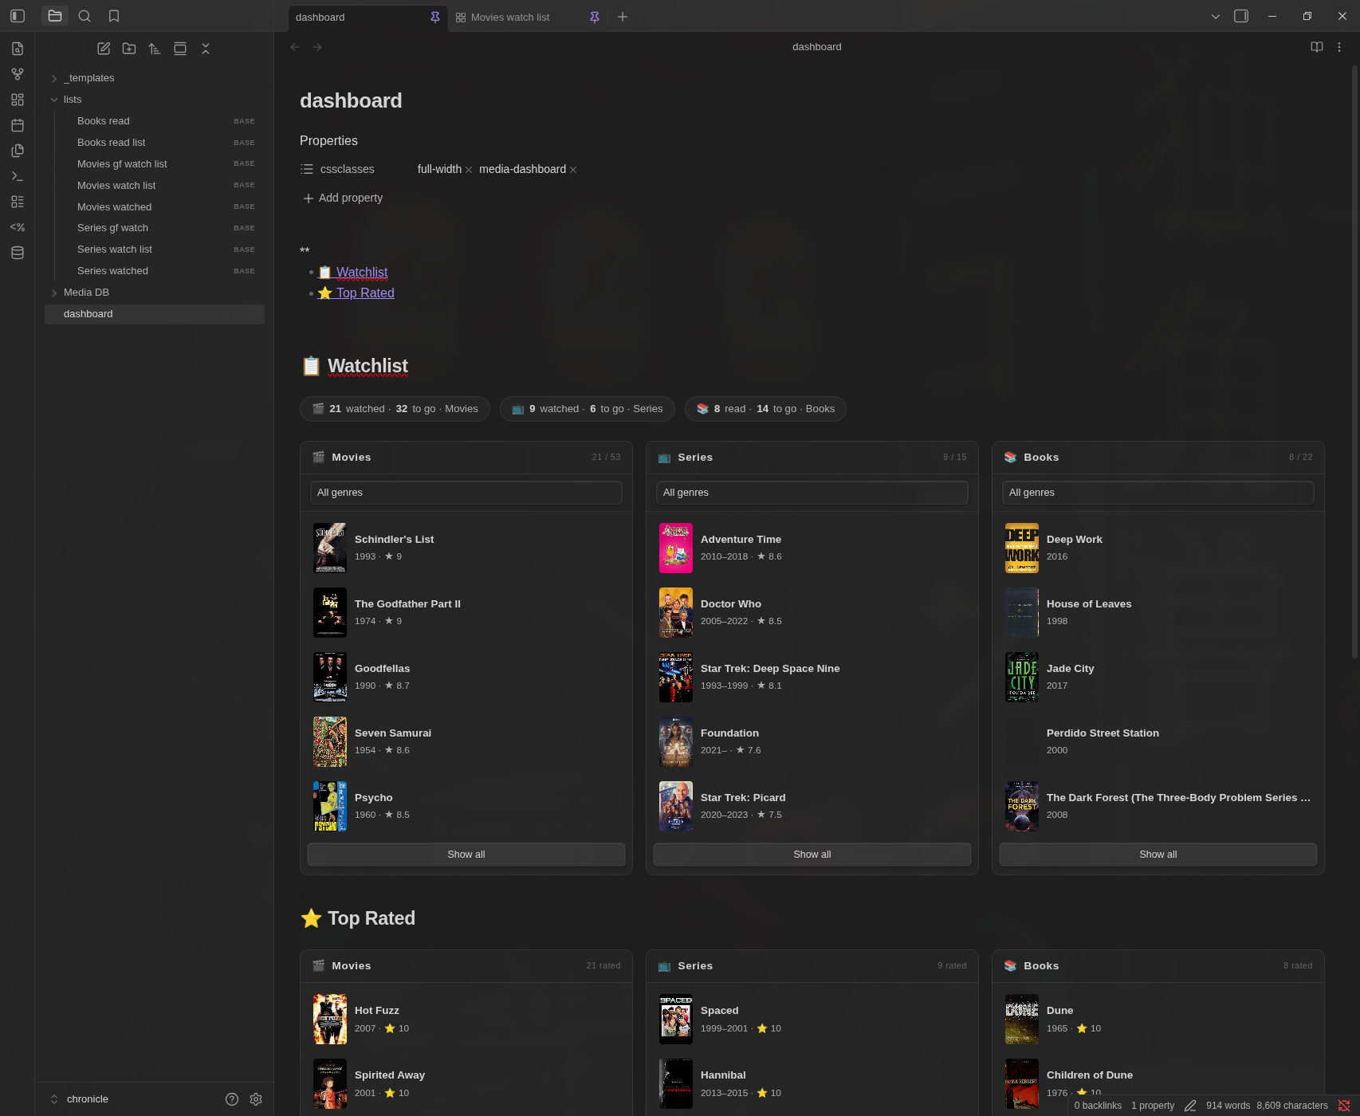Toggle the left sidebar collapse icon
Screen dimensions: 1360x1116
[x=18, y=16]
